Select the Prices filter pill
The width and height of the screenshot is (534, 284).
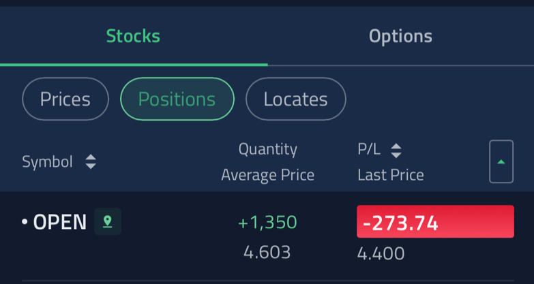(x=65, y=99)
